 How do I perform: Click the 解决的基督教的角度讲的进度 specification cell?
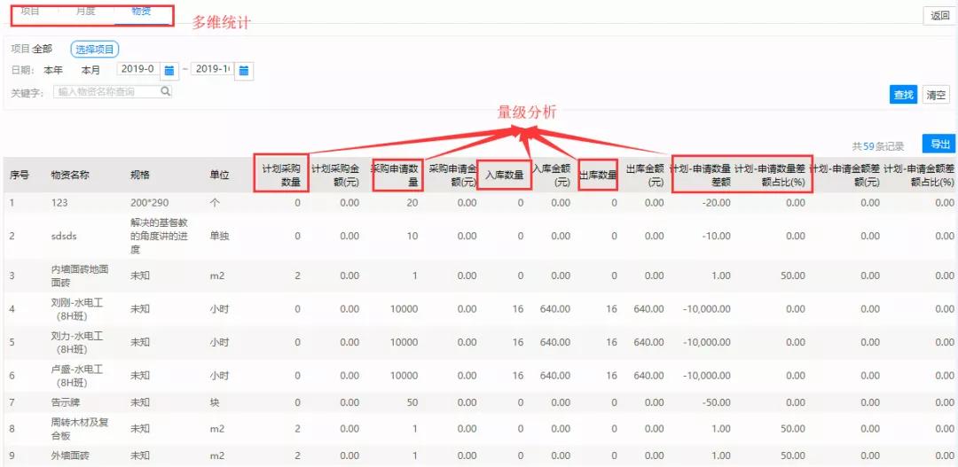(159, 236)
